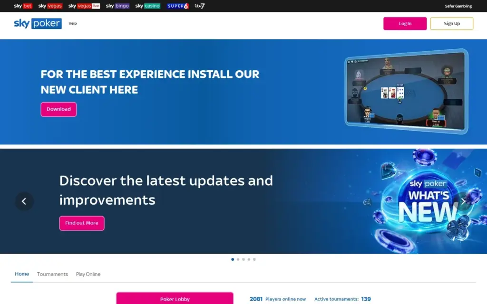Click the Find out More button
The image size is (487, 304).
(82, 223)
